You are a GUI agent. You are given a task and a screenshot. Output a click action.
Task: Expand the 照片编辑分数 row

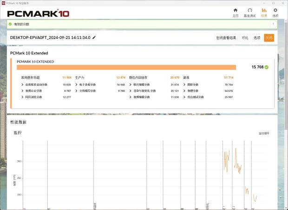click(x=131, y=85)
